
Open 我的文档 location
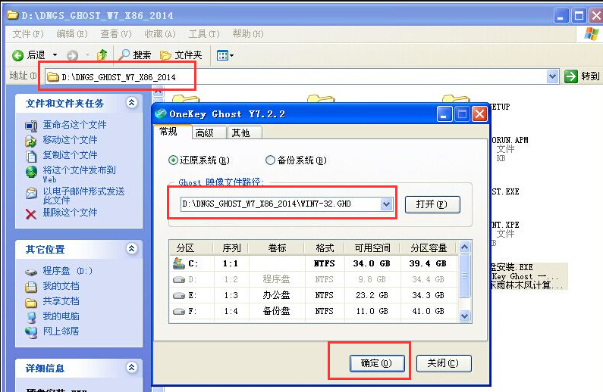(61, 286)
